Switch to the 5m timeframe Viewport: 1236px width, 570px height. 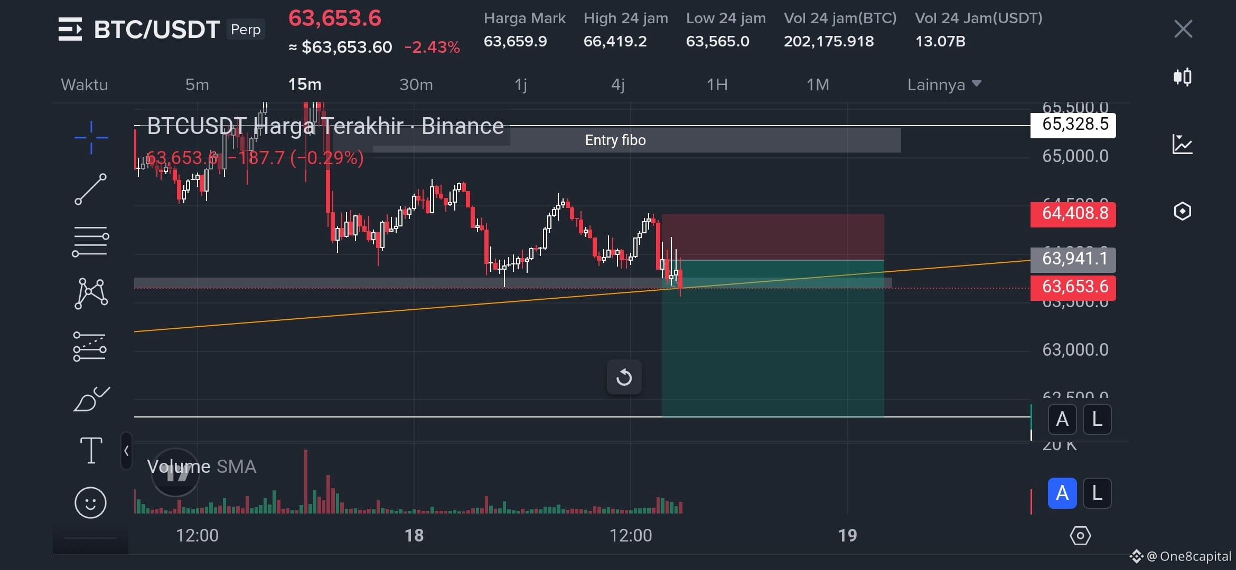pos(197,84)
